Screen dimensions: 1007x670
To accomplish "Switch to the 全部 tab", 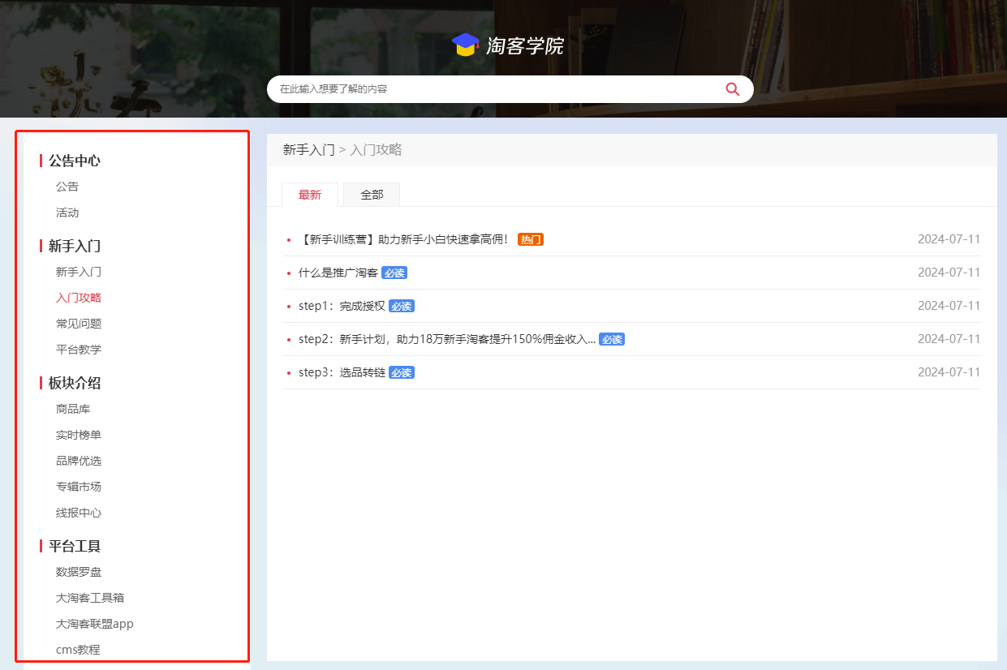I will 372,195.
